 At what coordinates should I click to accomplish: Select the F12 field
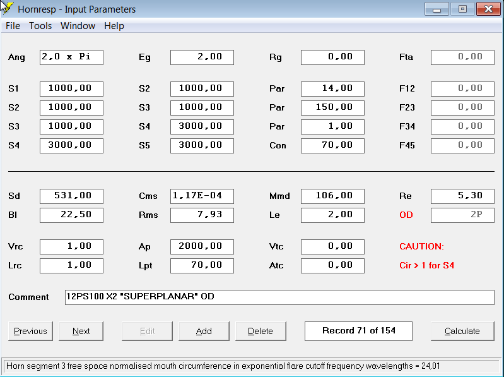tap(462, 89)
